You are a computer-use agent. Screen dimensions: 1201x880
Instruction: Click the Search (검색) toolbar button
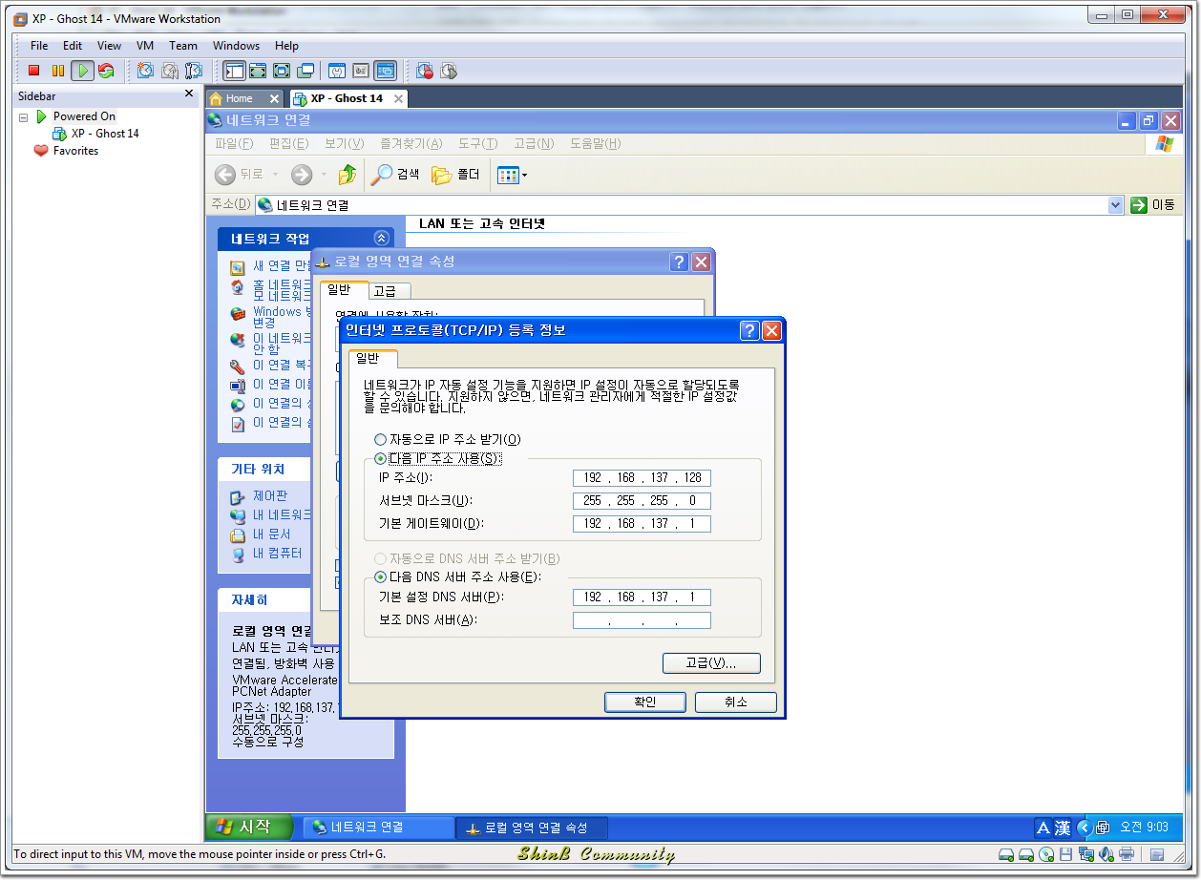point(395,175)
